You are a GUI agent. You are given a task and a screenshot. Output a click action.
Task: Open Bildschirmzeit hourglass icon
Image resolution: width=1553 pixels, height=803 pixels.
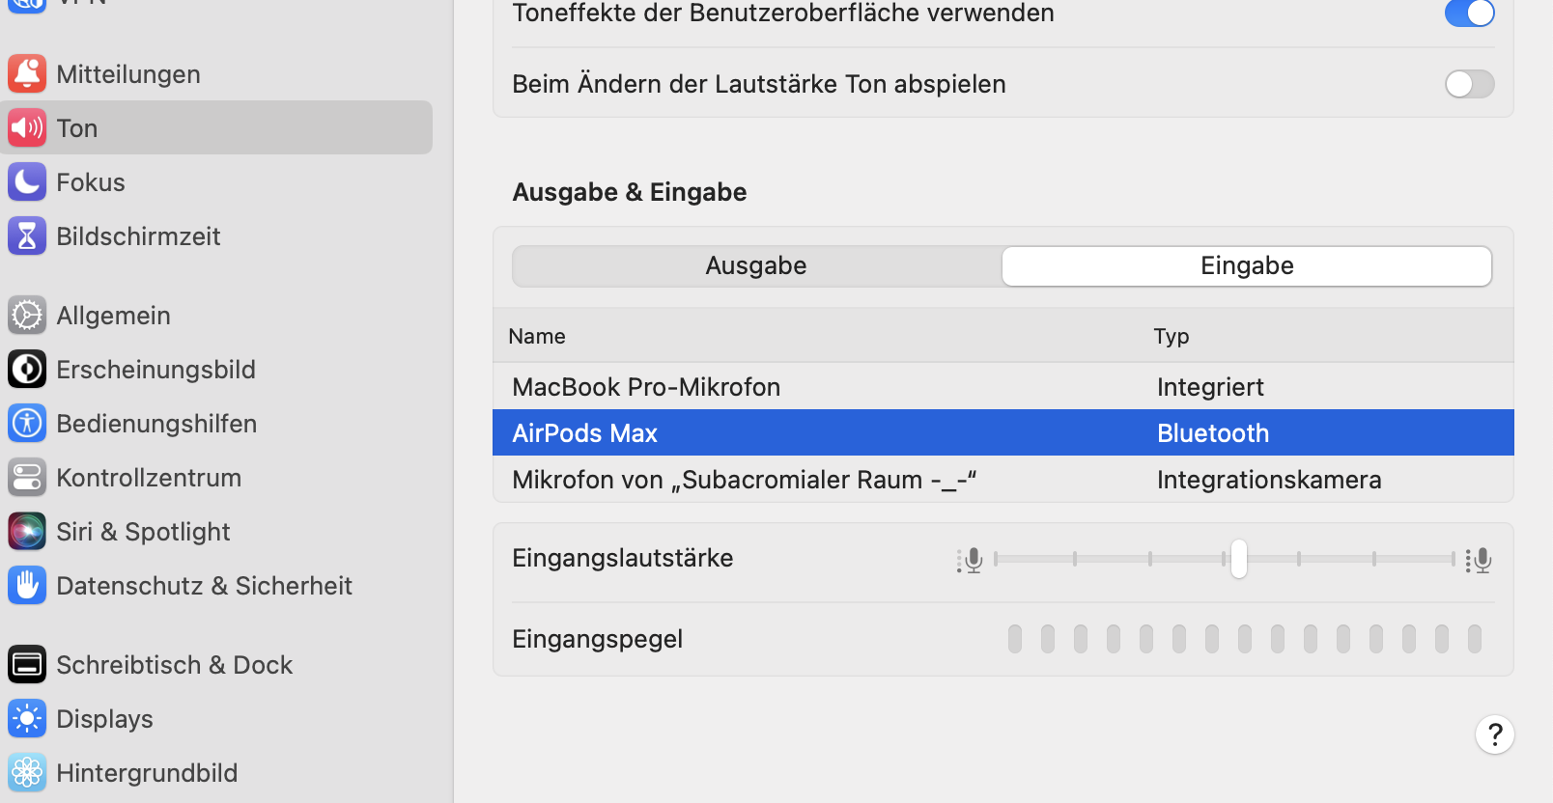pos(27,236)
